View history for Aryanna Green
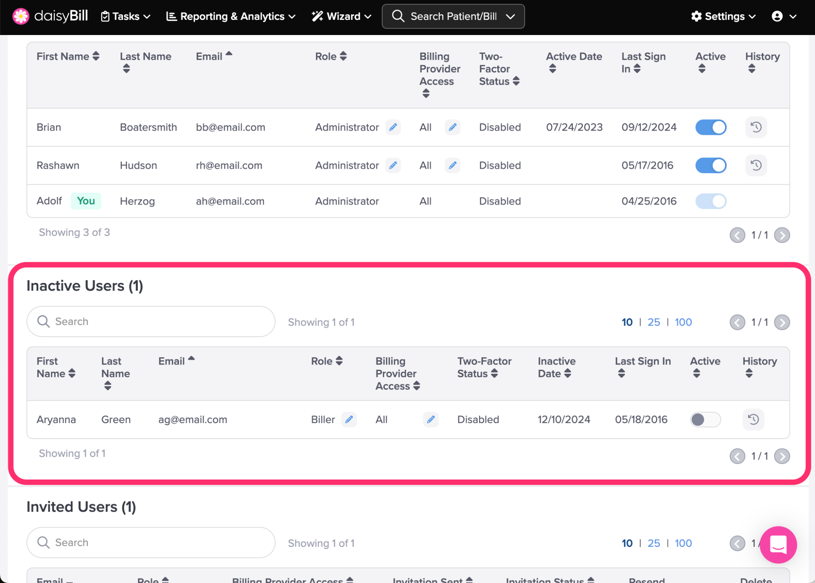Screen dimensions: 815x583 coord(753,419)
